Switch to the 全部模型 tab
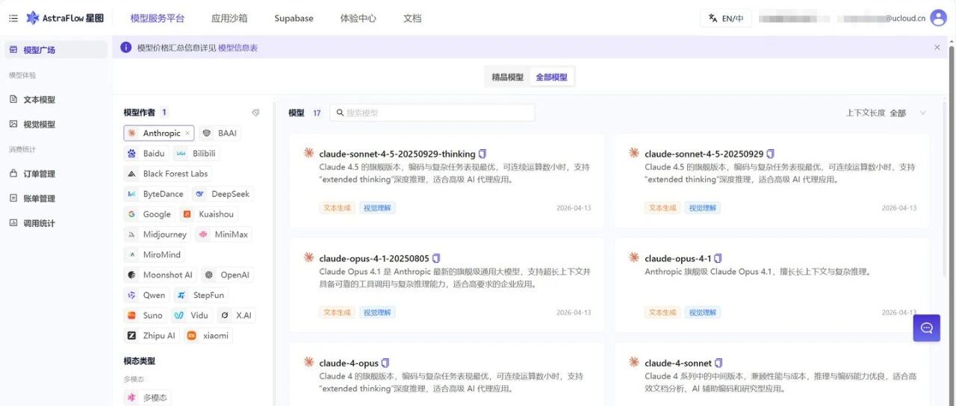This screenshot has height=406, width=956. [552, 77]
